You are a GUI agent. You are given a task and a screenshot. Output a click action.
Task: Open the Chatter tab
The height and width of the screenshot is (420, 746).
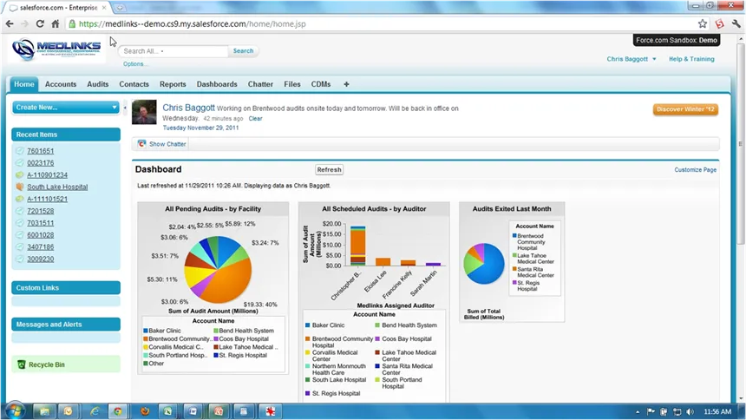tap(260, 84)
